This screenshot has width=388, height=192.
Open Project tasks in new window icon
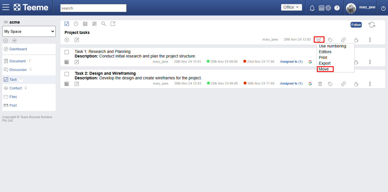point(113,24)
